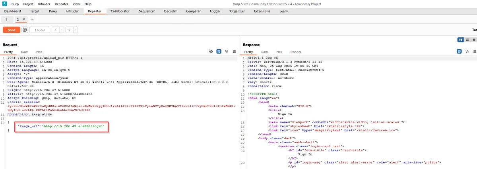
Task: Click the Cancel button
Action: [40, 30]
